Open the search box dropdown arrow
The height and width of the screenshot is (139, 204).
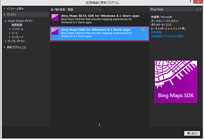tap(200, 9)
